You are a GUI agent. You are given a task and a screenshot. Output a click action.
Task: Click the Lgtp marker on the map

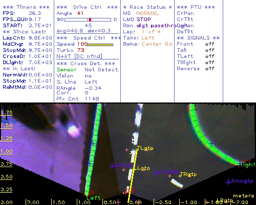(142, 168)
